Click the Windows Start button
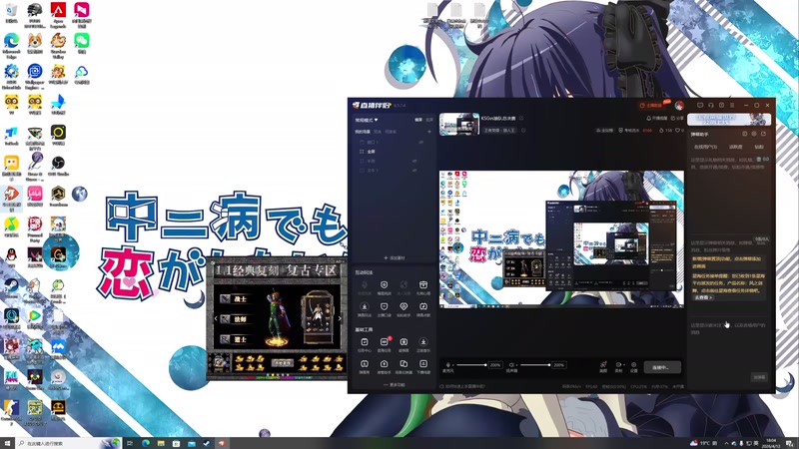Viewport: 799px width, 449px height. pyautogui.click(x=7, y=443)
